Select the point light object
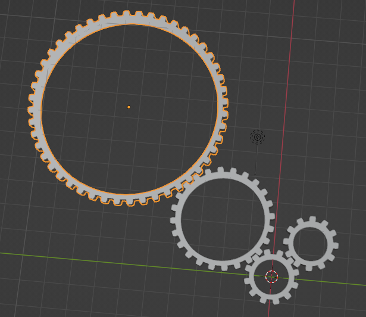This screenshot has width=366, height=317. (257, 137)
